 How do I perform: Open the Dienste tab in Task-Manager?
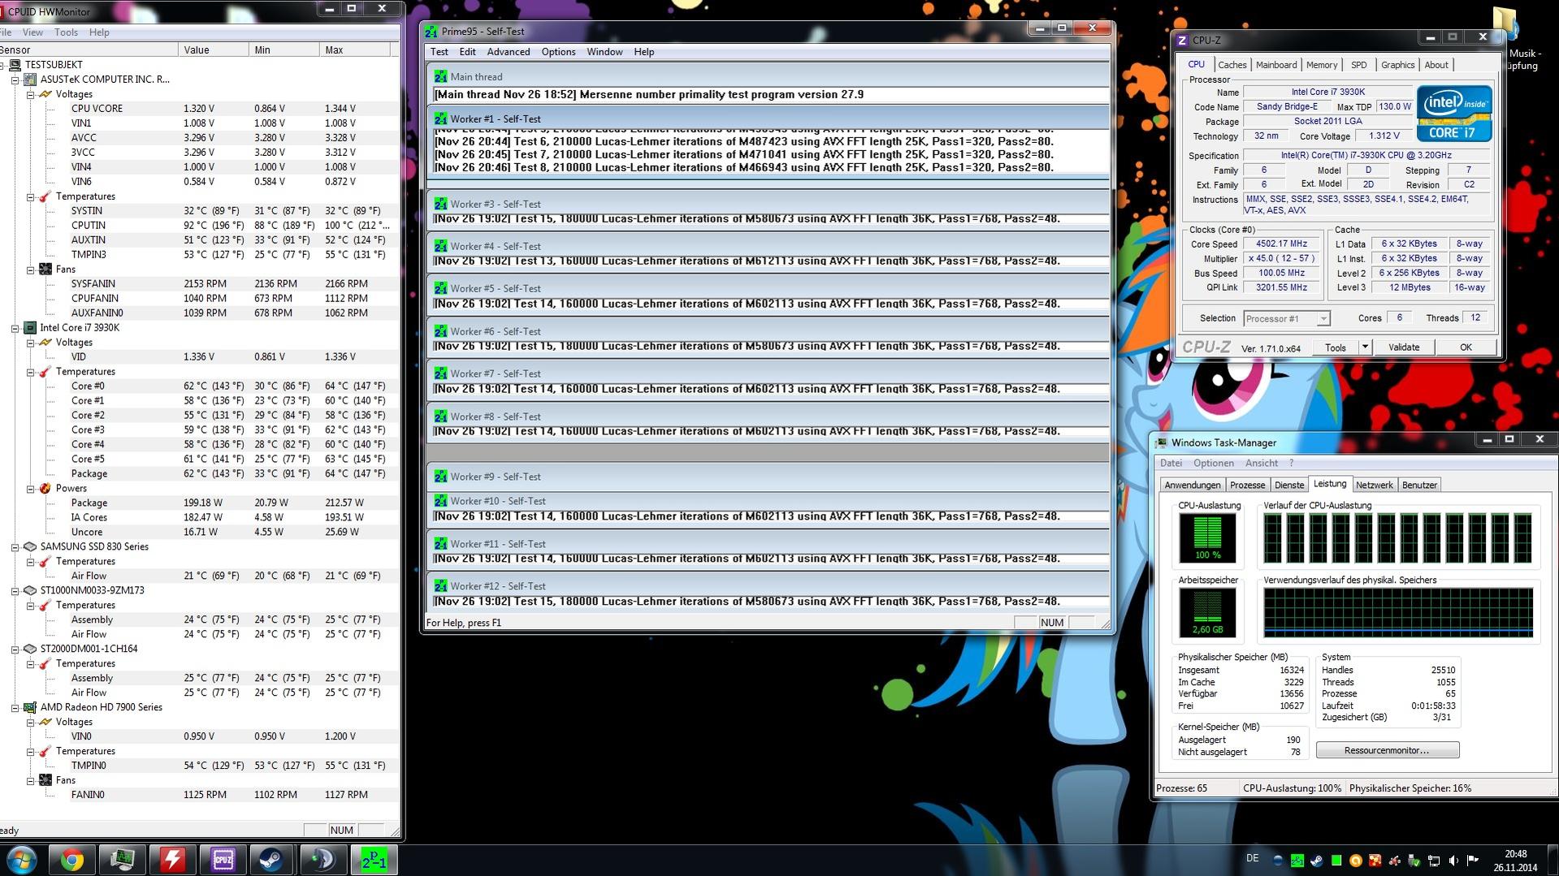click(x=1289, y=485)
